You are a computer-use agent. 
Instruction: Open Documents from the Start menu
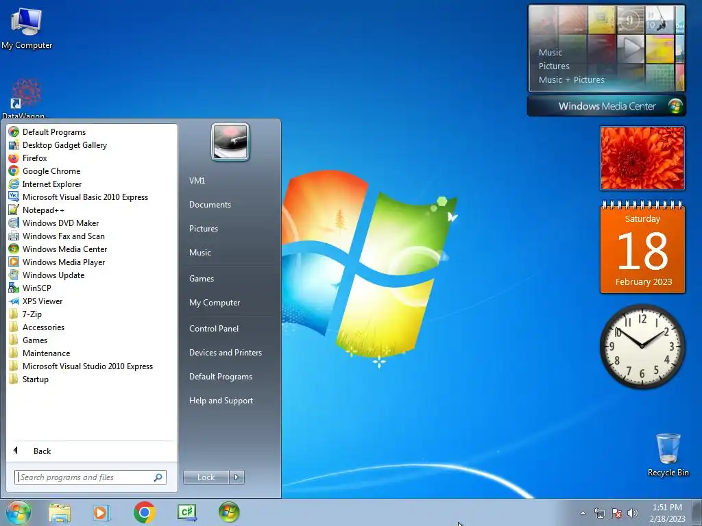[x=210, y=205]
